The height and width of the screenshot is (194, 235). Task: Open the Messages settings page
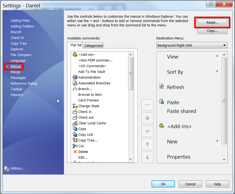(18, 78)
